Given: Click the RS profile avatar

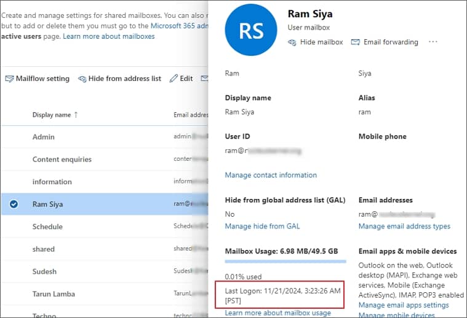Looking at the screenshot, I should (x=251, y=29).
